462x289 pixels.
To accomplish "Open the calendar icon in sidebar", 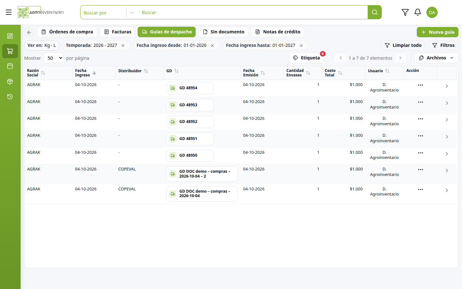I will [x=10, y=66].
